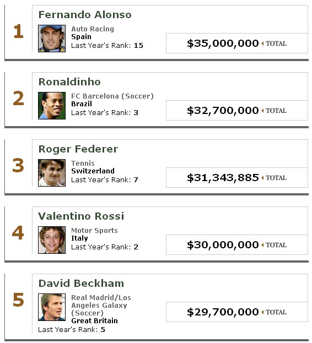The height and width of the screenshot is (343, 312).
Task: Click the Ronaldinho name heading
Action: [69, 82]
